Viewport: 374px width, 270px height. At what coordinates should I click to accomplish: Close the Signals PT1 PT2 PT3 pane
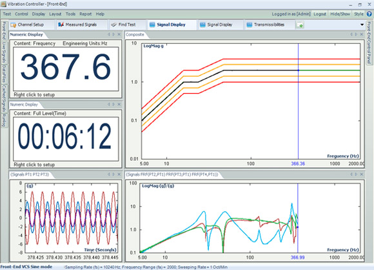click(x=119, y=174)
